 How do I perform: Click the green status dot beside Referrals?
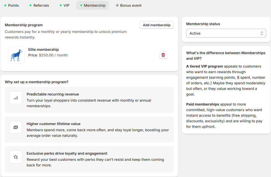pos(31,5)
